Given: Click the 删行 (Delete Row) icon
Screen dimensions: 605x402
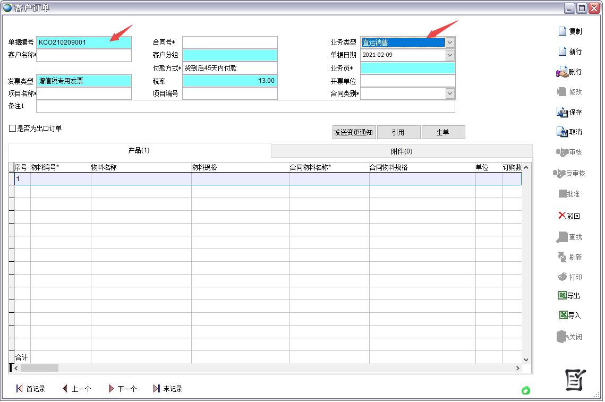Looking at the screenshot, I should coord(570,71).
